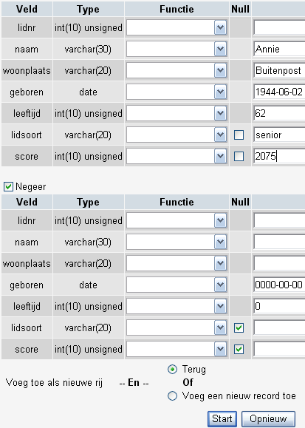Image resolution: width=305 pixels, height=428 pixels.
Task: Focus the field containing Annie
Action: tap(279, 49)
